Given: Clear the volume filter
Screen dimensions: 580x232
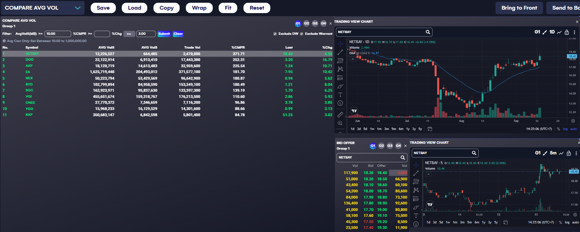Looking at the screenshot, I should tap(178, 34).
